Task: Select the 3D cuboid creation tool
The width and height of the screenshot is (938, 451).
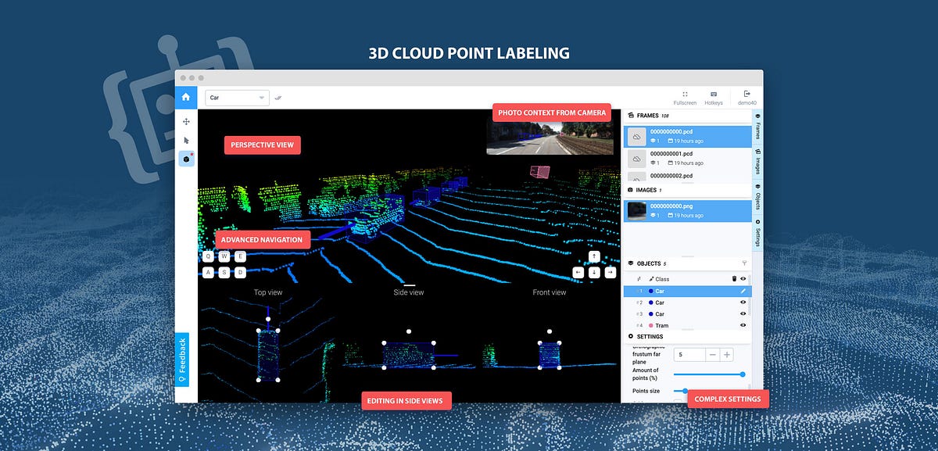Action: click(x=186, y=159)
